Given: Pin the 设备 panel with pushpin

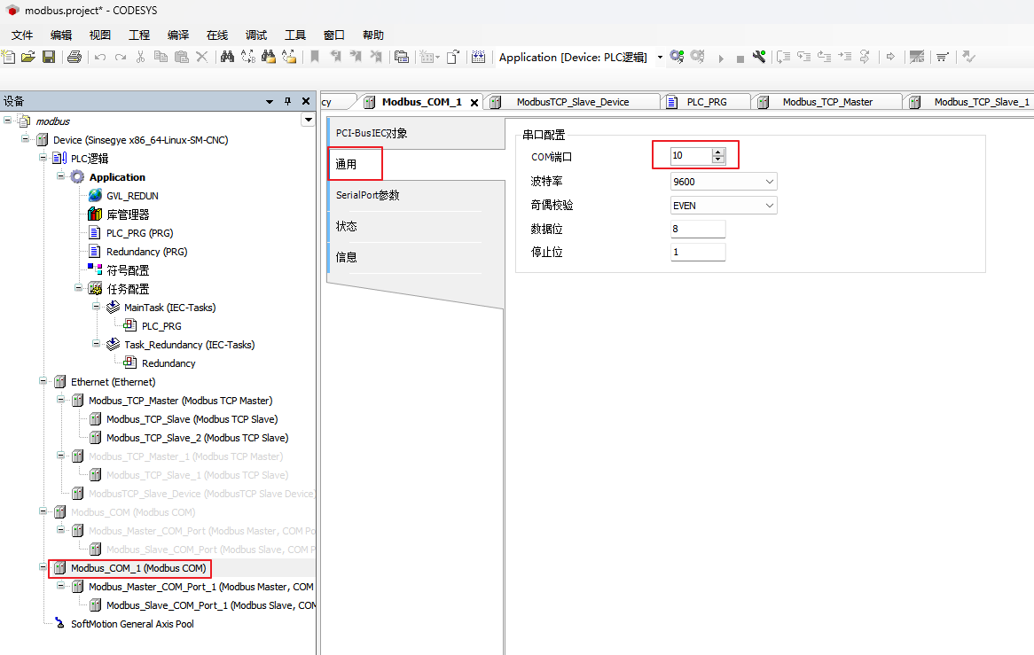Looking at the screenshot, I should (x=287, y=102).
